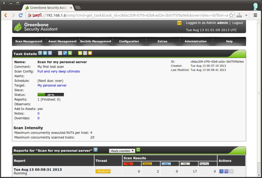
Task: Open dropdown arrow next to extension icon
Action: coord(246,15)
